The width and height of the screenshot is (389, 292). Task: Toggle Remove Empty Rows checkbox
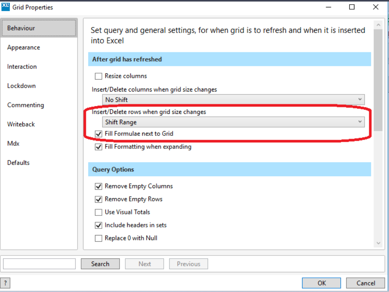(99, 199)
